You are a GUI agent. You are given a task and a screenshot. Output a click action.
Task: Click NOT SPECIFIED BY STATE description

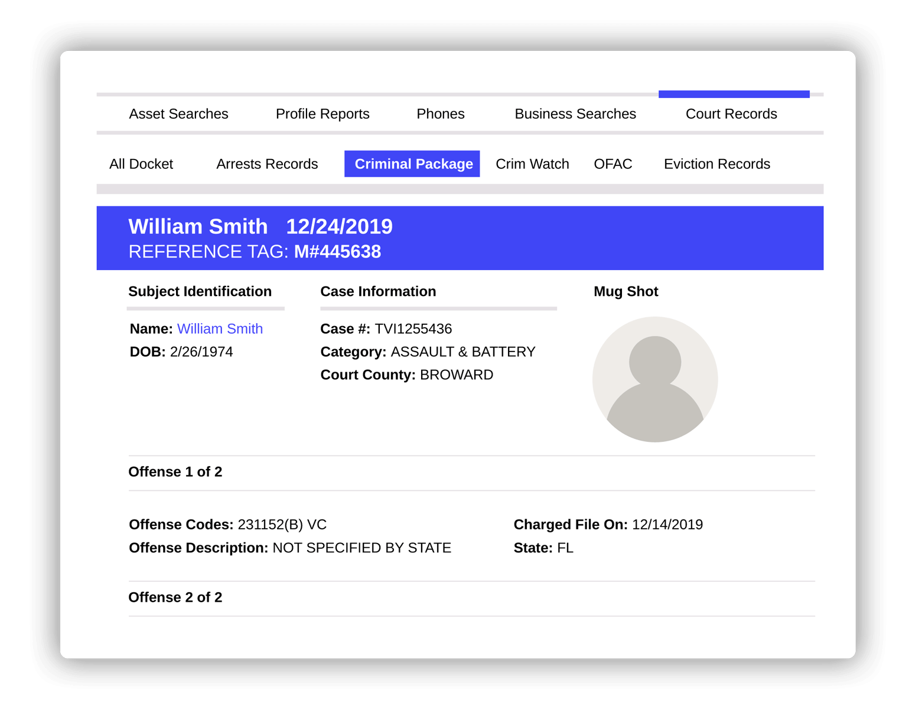point(362,548)
